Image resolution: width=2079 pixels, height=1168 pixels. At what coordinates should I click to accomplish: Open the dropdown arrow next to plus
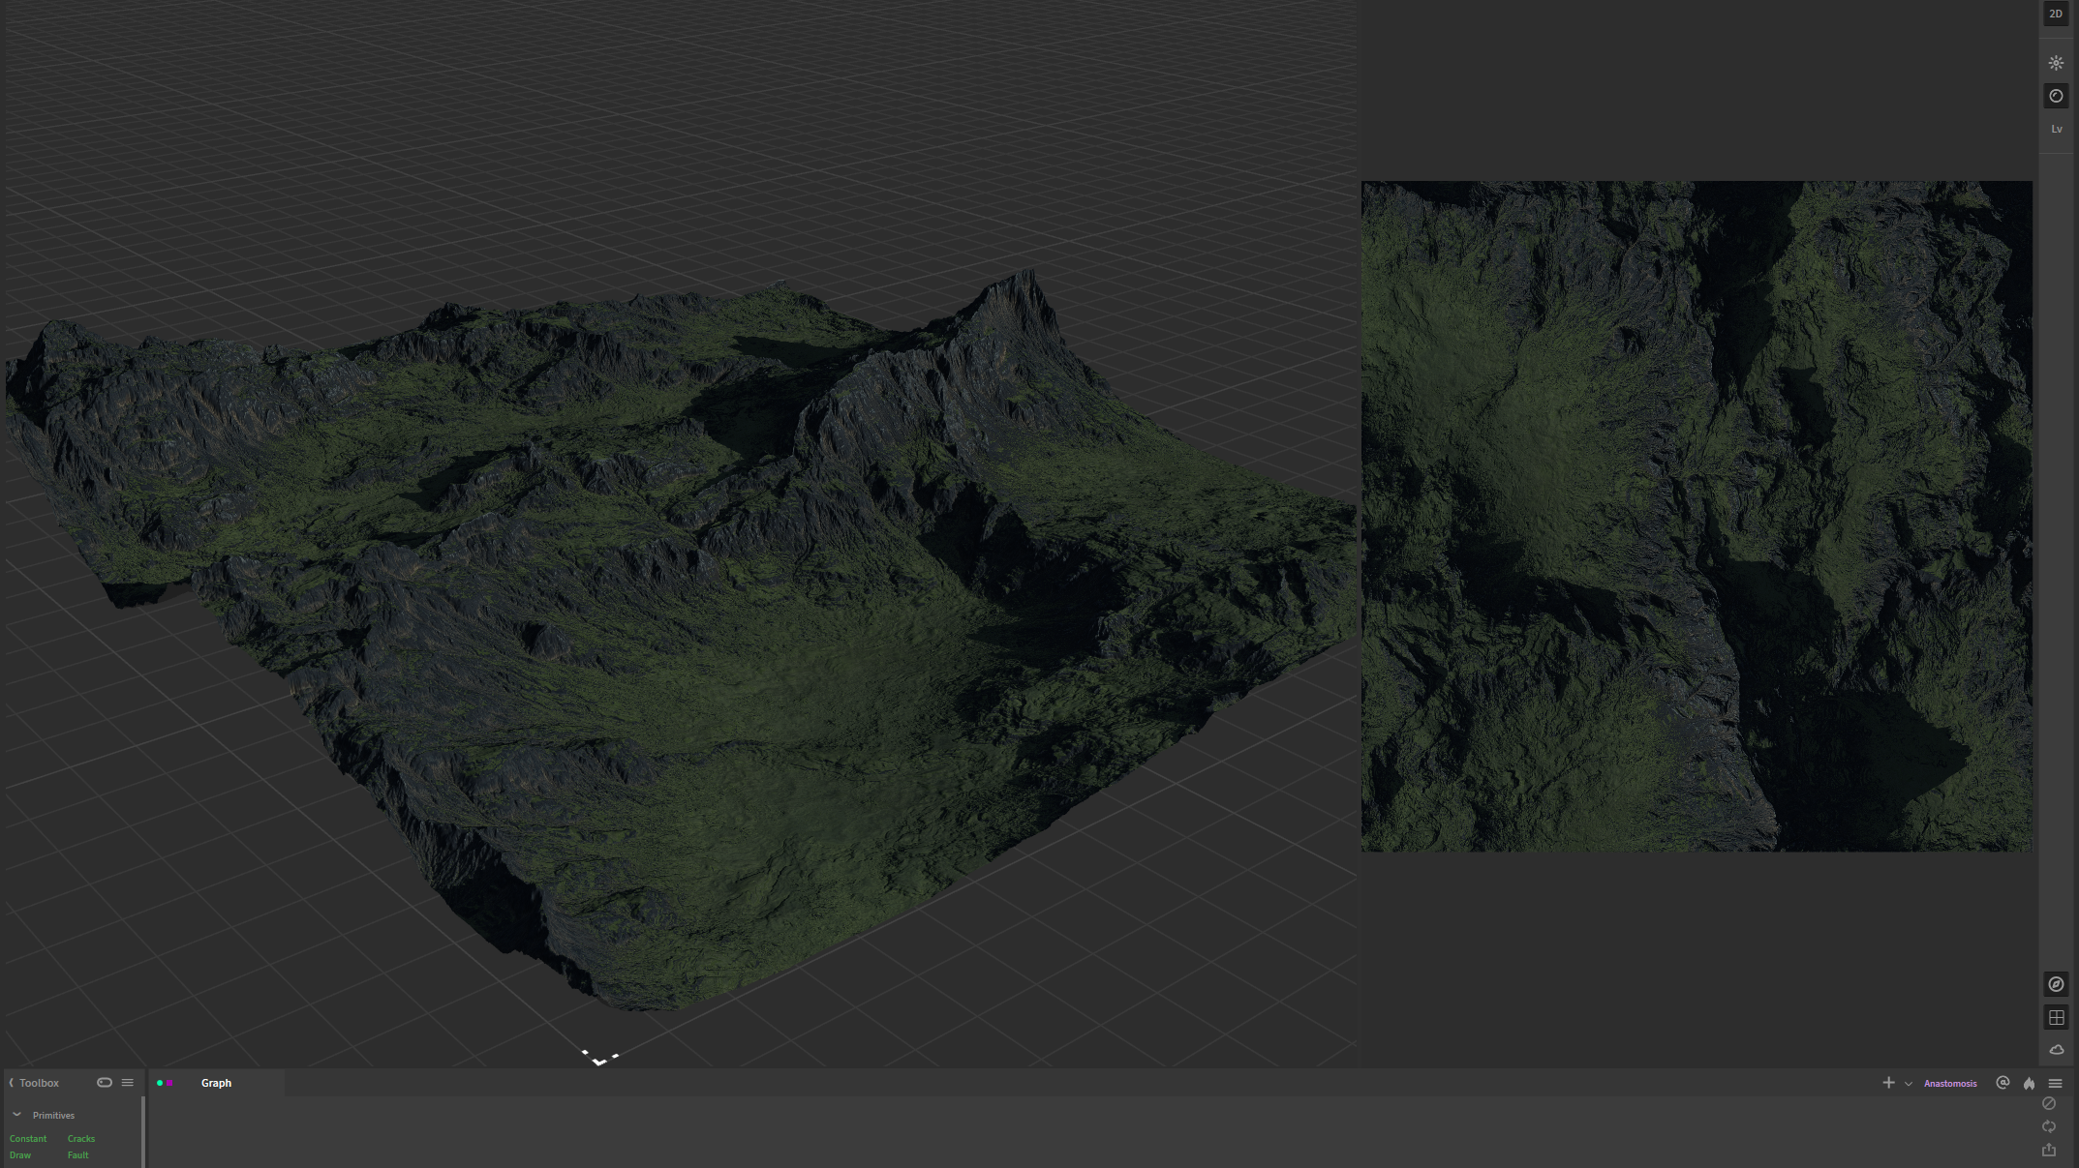pyautogui.click(x=1909, y=1084)
